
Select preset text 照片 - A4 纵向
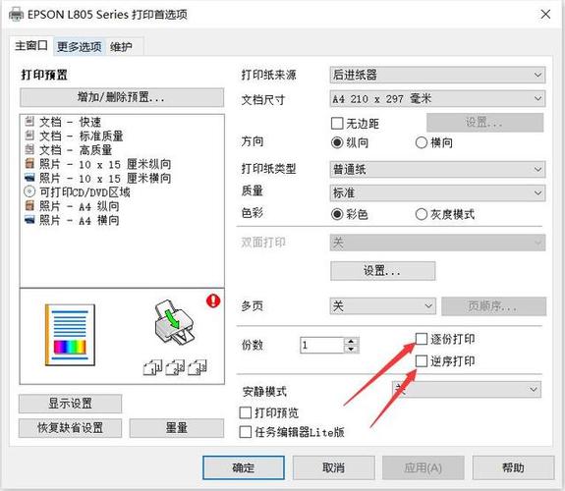click(80, 206)
